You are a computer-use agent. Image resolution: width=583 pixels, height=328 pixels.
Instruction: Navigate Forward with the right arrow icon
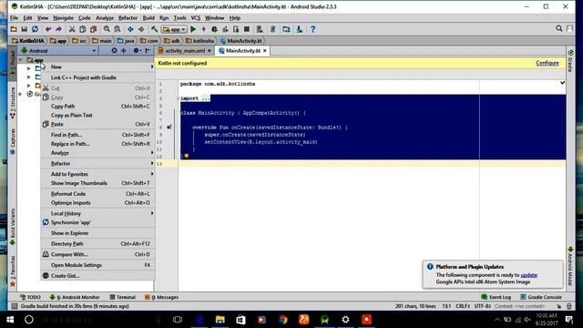tap(141, 29)
